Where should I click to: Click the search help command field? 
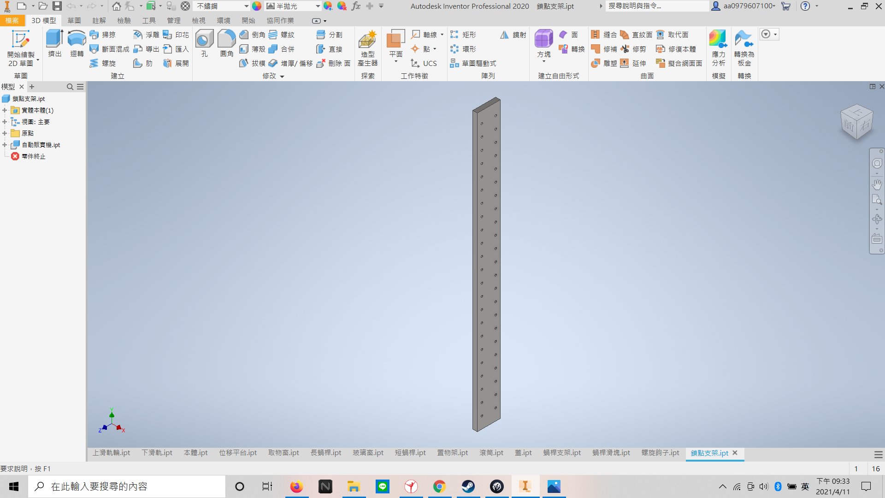[657, 6]
